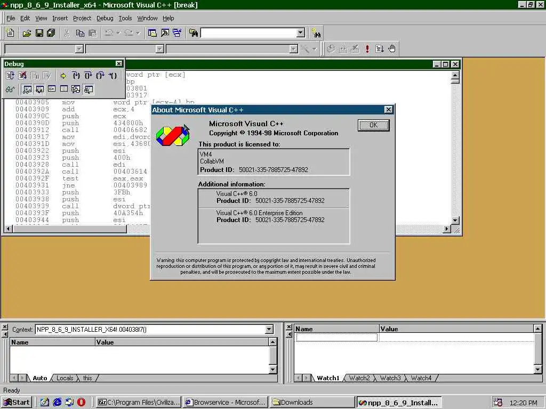Click the Run to Cursor icon
This screenshot has width=546, height=409.
pos(113,76)
